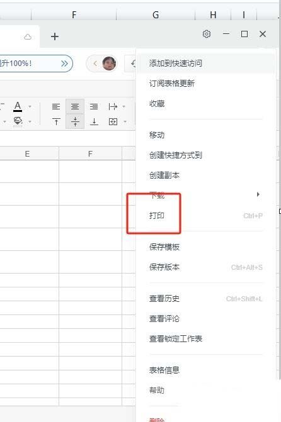Expand the merge cells dropdown arrow
This screenshot has height=422, width=281.
coord(125,121)
